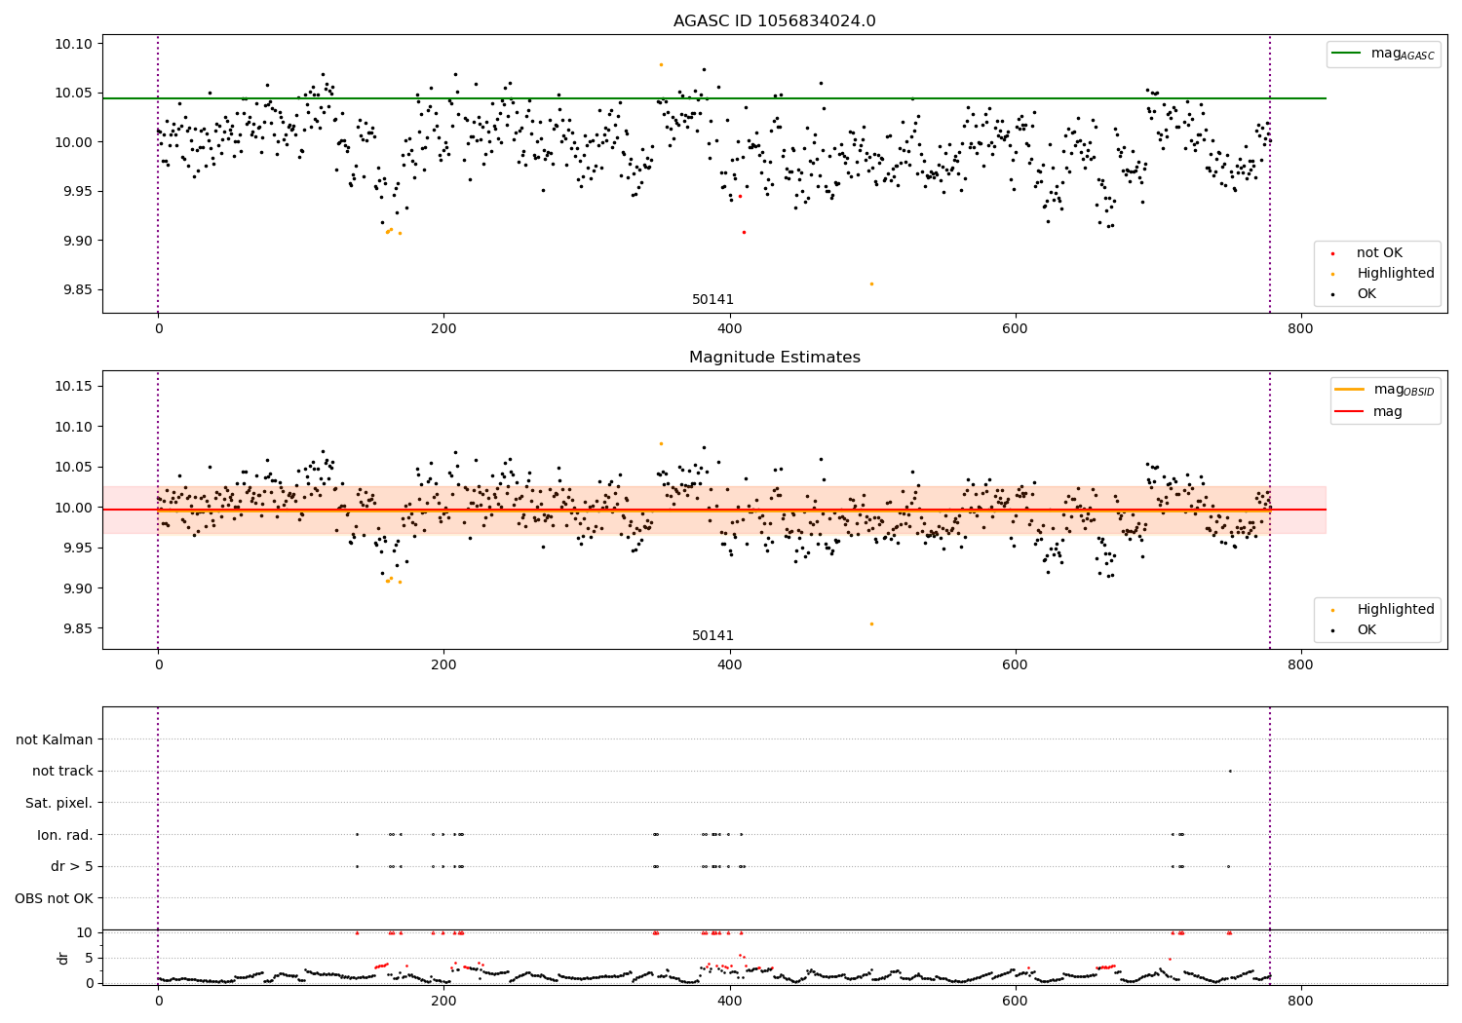The height and width of the screenshot is (1023, 1462).
Task: Click 'OK' legend entry in middle plot
Action: [x=1355, y=629]
